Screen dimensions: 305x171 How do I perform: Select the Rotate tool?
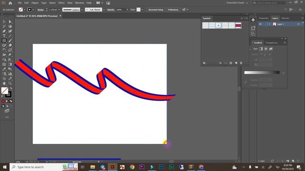(x=4, y=50)
